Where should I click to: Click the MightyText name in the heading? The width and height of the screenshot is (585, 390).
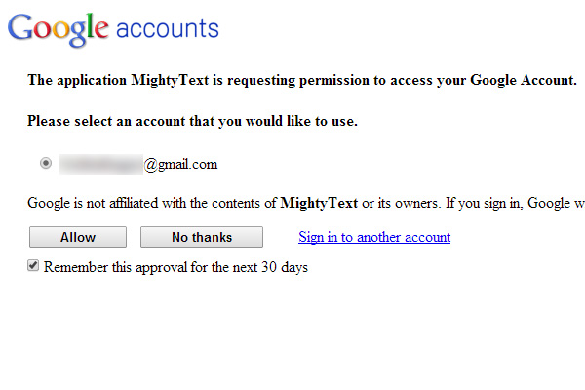pos(170,80)
